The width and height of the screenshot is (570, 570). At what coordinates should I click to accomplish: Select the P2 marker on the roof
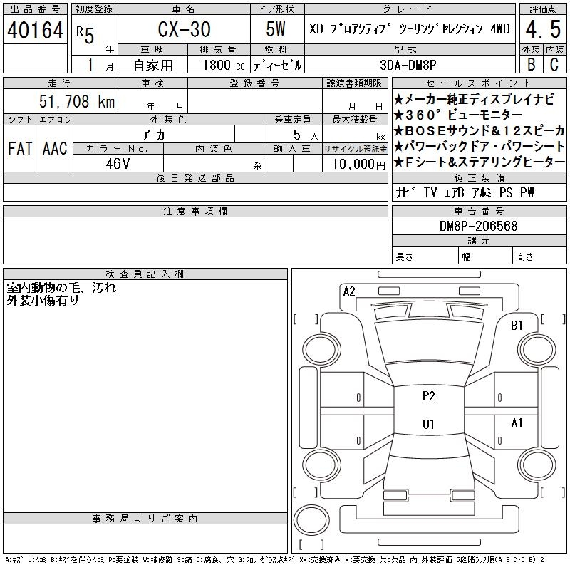pos(428,397)
